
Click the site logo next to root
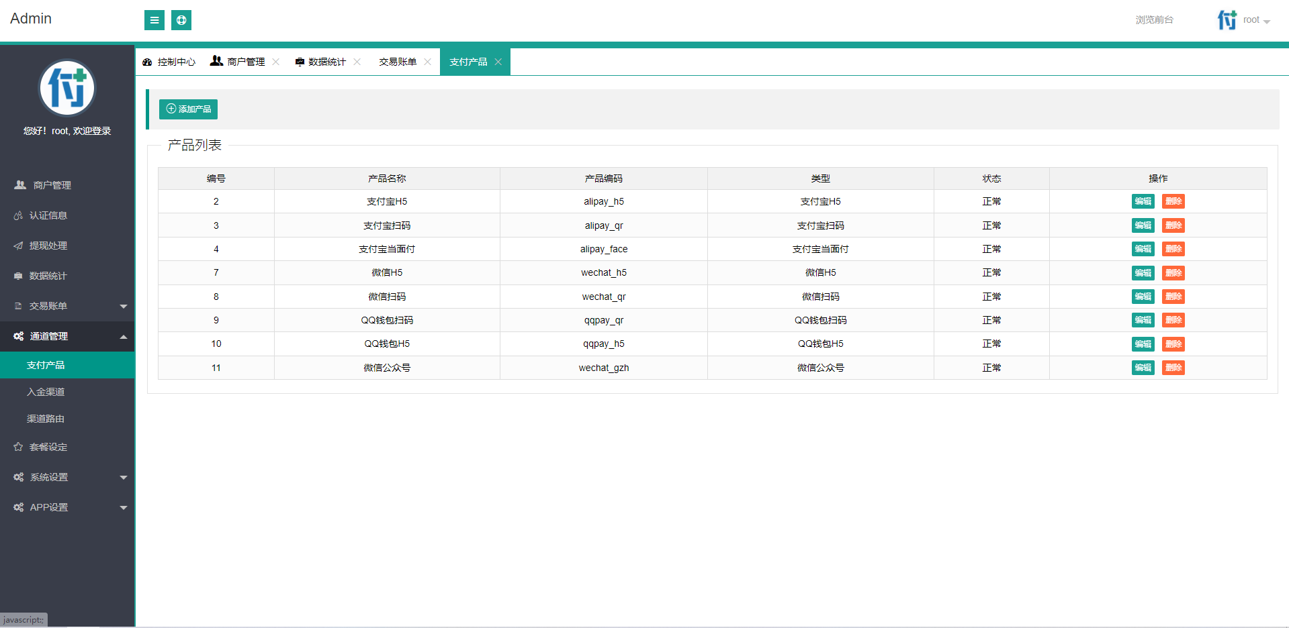[x=1227, y=19]
